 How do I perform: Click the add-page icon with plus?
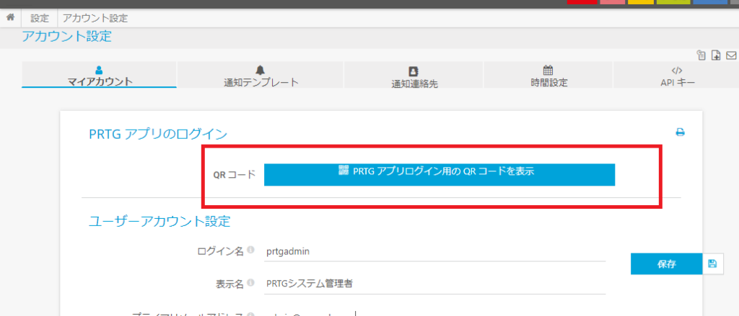716,55
